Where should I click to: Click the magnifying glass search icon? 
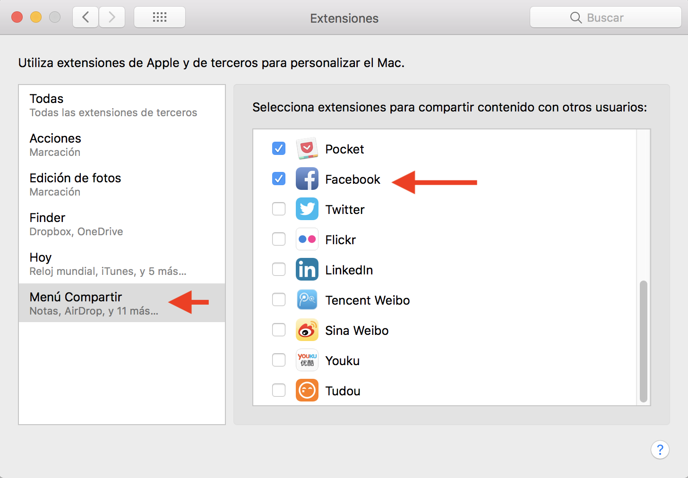pos(576,17)
